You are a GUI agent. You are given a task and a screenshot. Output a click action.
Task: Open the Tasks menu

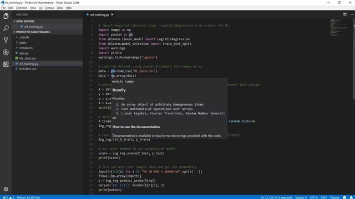[59, 8]
